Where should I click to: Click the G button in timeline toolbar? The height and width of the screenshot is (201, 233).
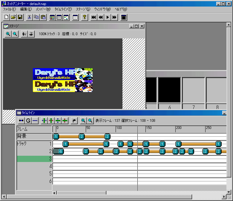28,121
